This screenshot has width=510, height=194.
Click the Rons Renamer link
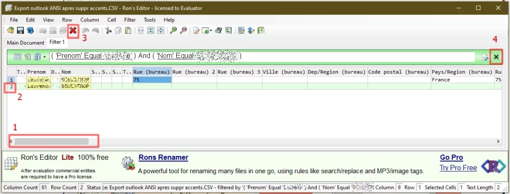click(163, 157)
